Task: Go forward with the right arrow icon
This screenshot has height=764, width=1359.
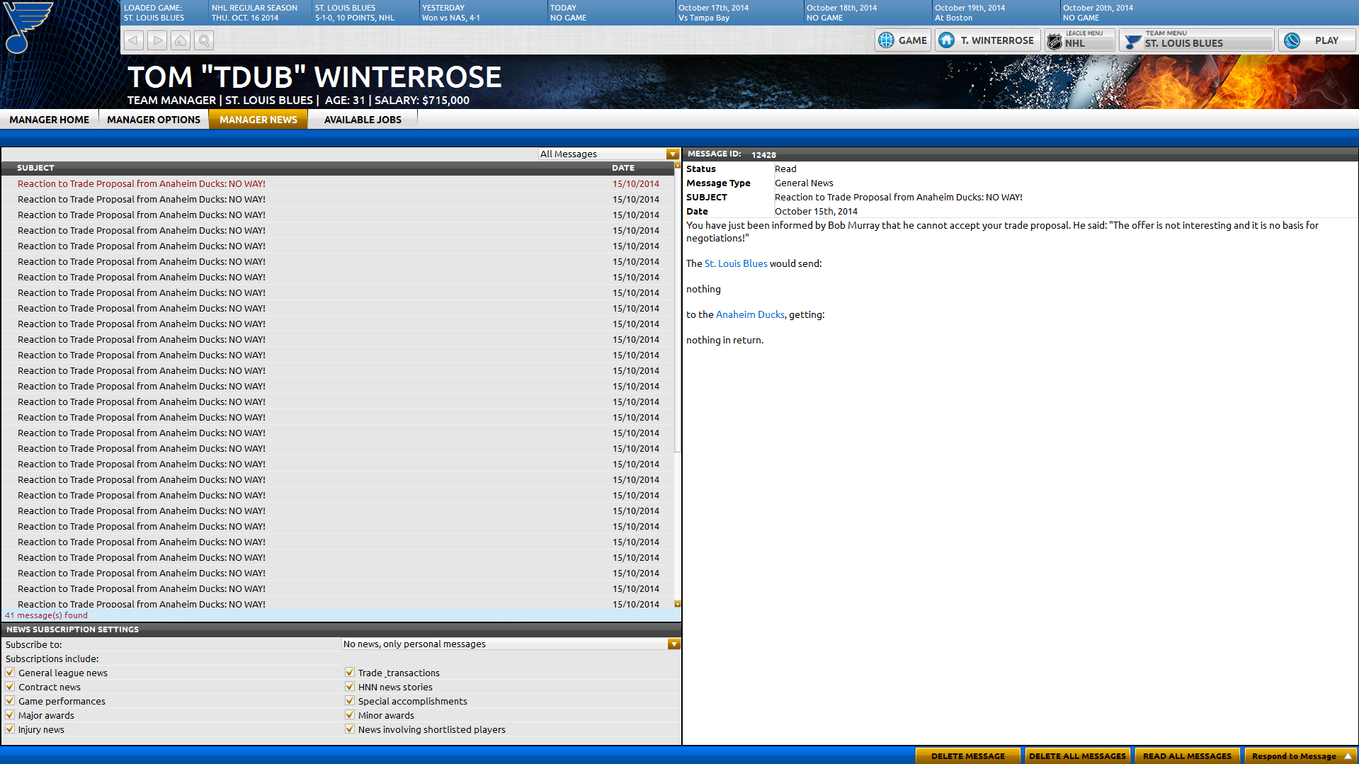Action: tap(157, 41)
